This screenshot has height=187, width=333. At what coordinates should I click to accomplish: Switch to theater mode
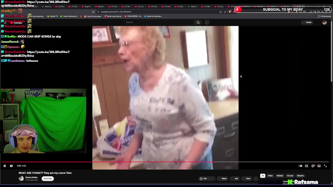[x=319, y=166]
